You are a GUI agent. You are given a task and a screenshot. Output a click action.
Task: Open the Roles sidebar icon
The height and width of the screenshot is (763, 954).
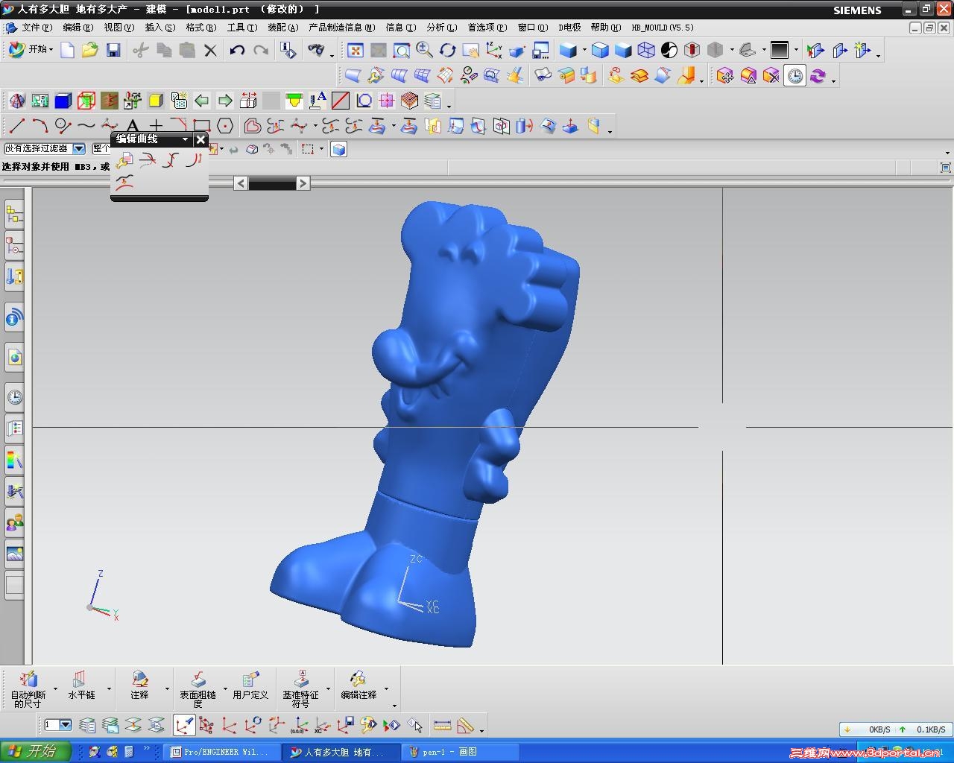coord(14,522)
